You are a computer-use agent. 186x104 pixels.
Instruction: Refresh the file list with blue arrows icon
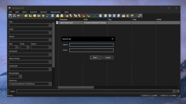tap(47, 16)
